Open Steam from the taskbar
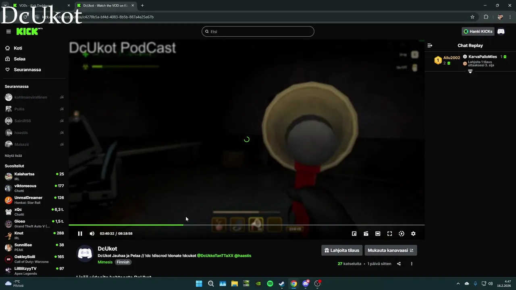516x290 pixels. click(282, 284)
